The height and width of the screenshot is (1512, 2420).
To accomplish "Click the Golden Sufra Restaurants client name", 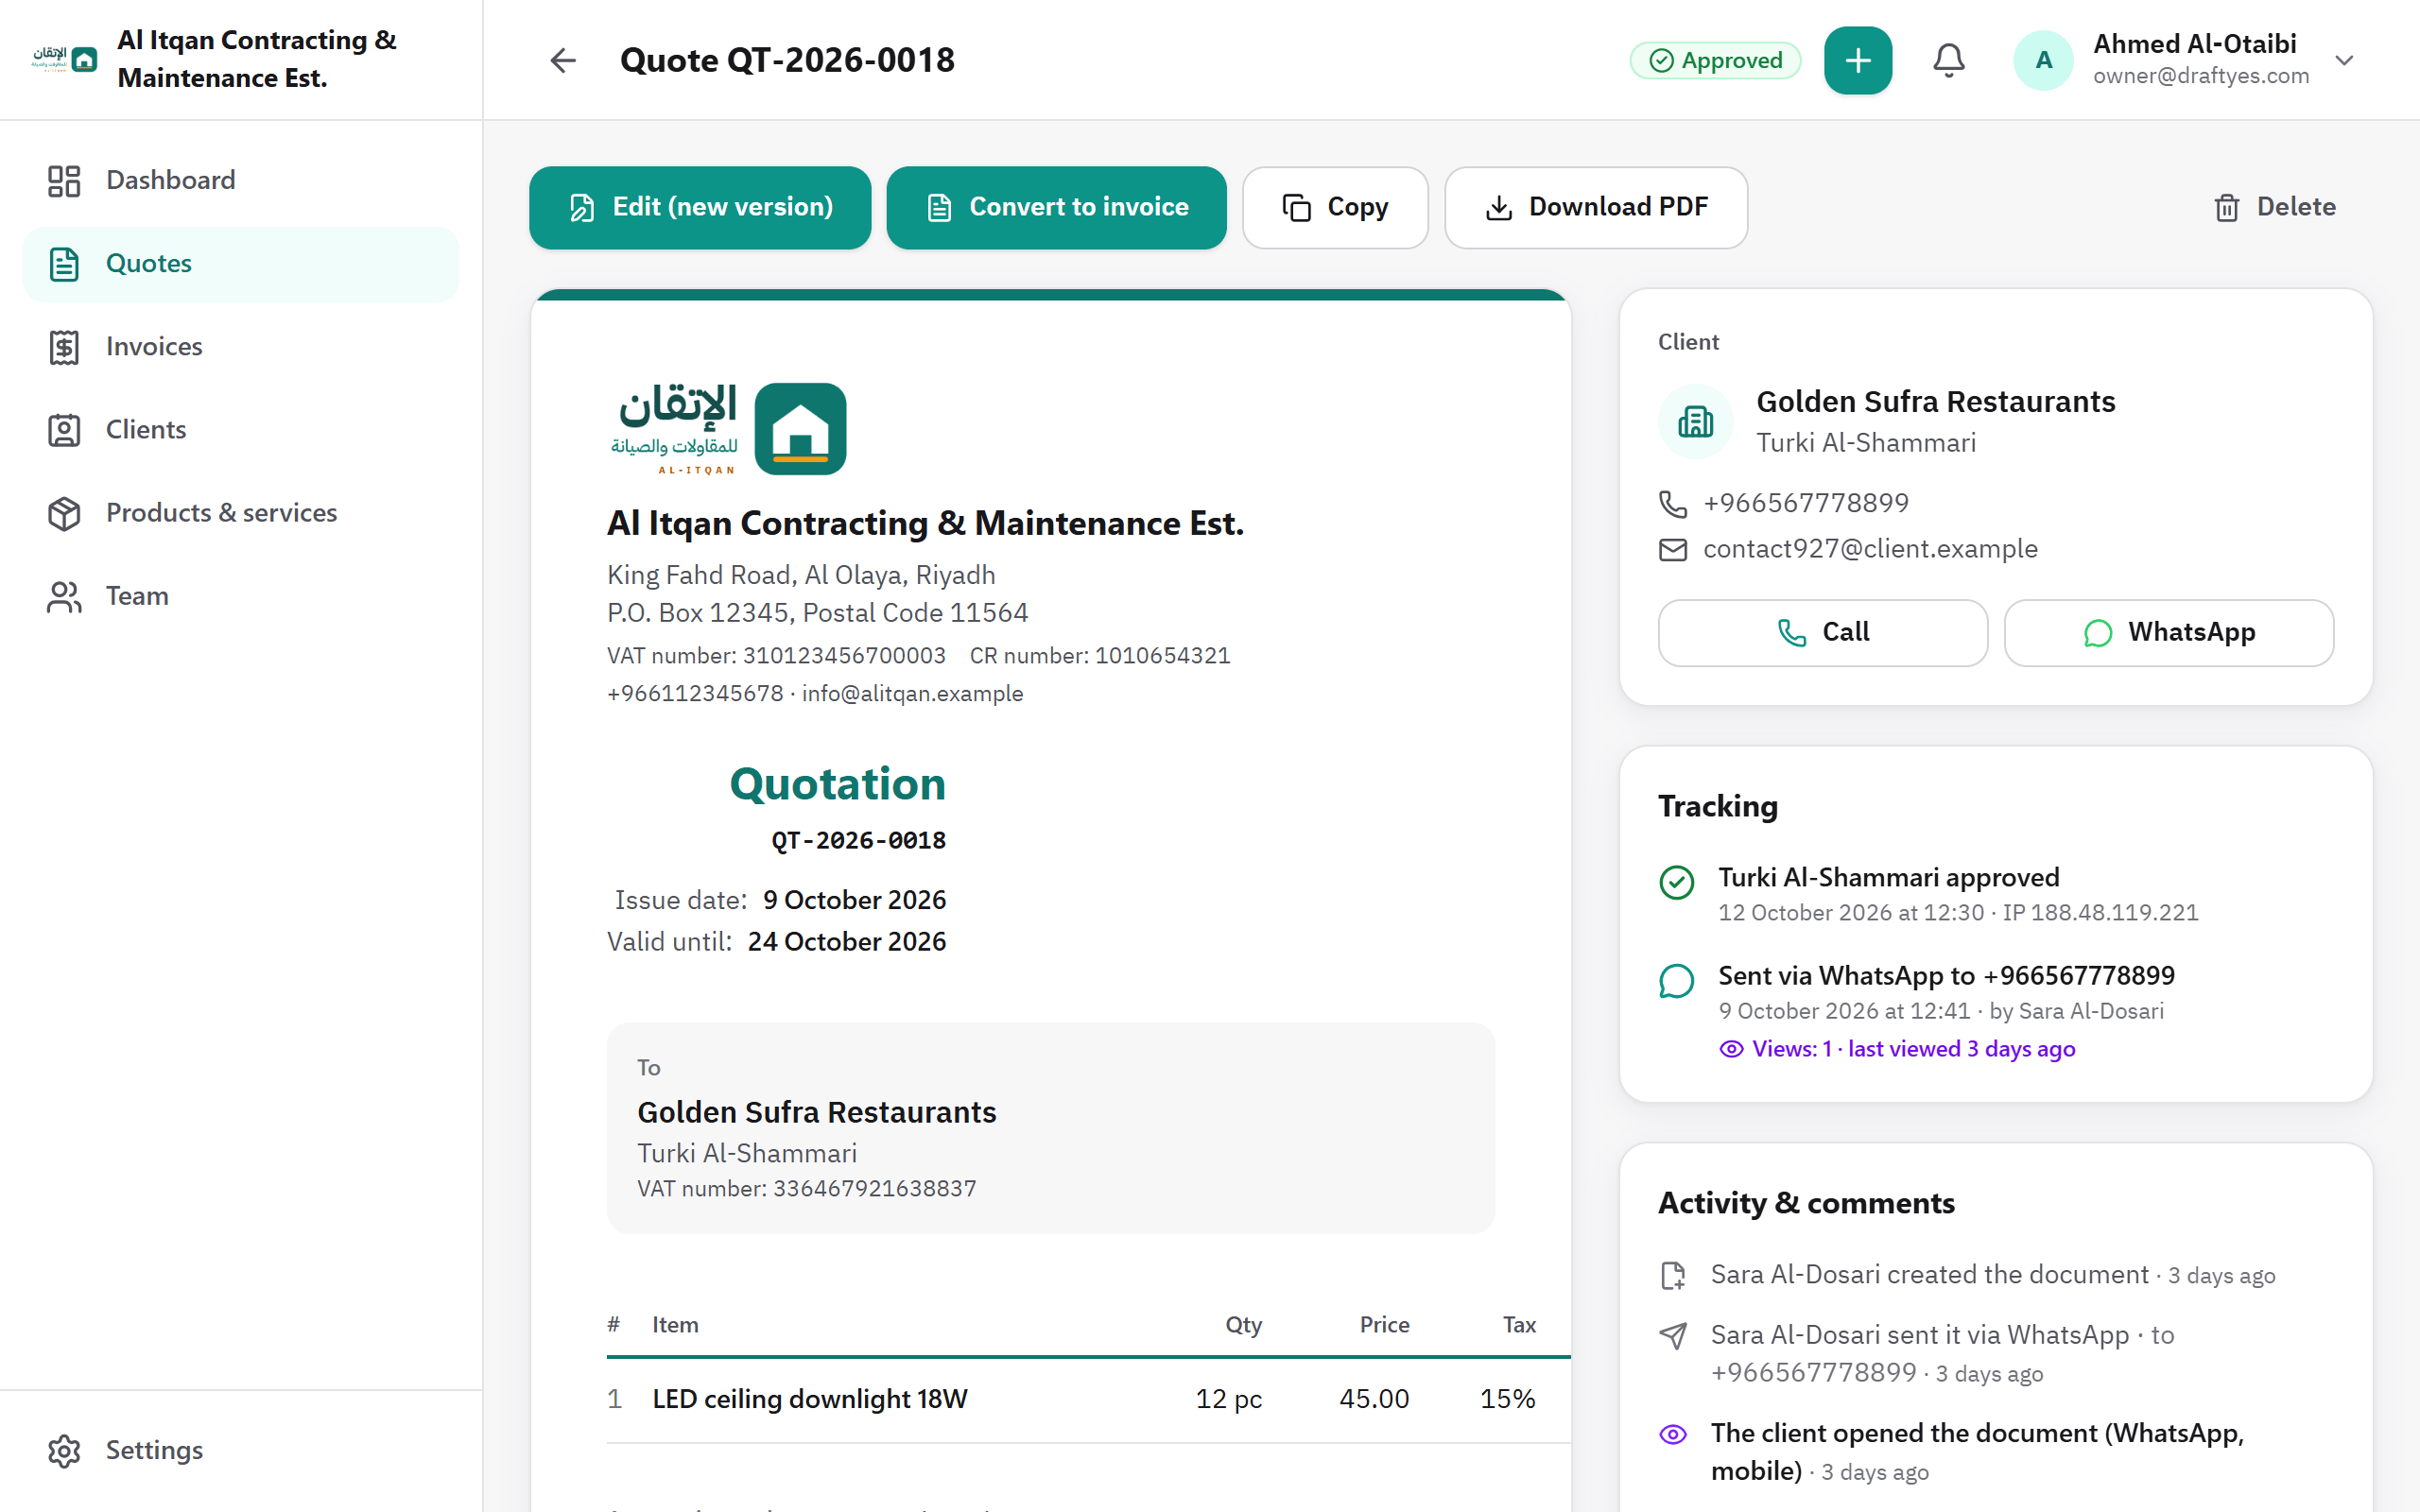I will (x=1935, y=402).
